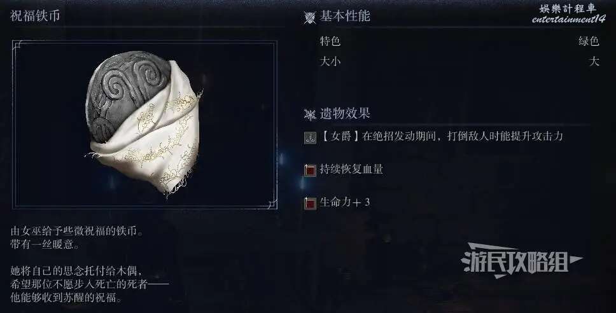The height and width of the screenshot is (313, 616).
Task: Click the 遗物效果 section icon
Action: pos(310,115)
